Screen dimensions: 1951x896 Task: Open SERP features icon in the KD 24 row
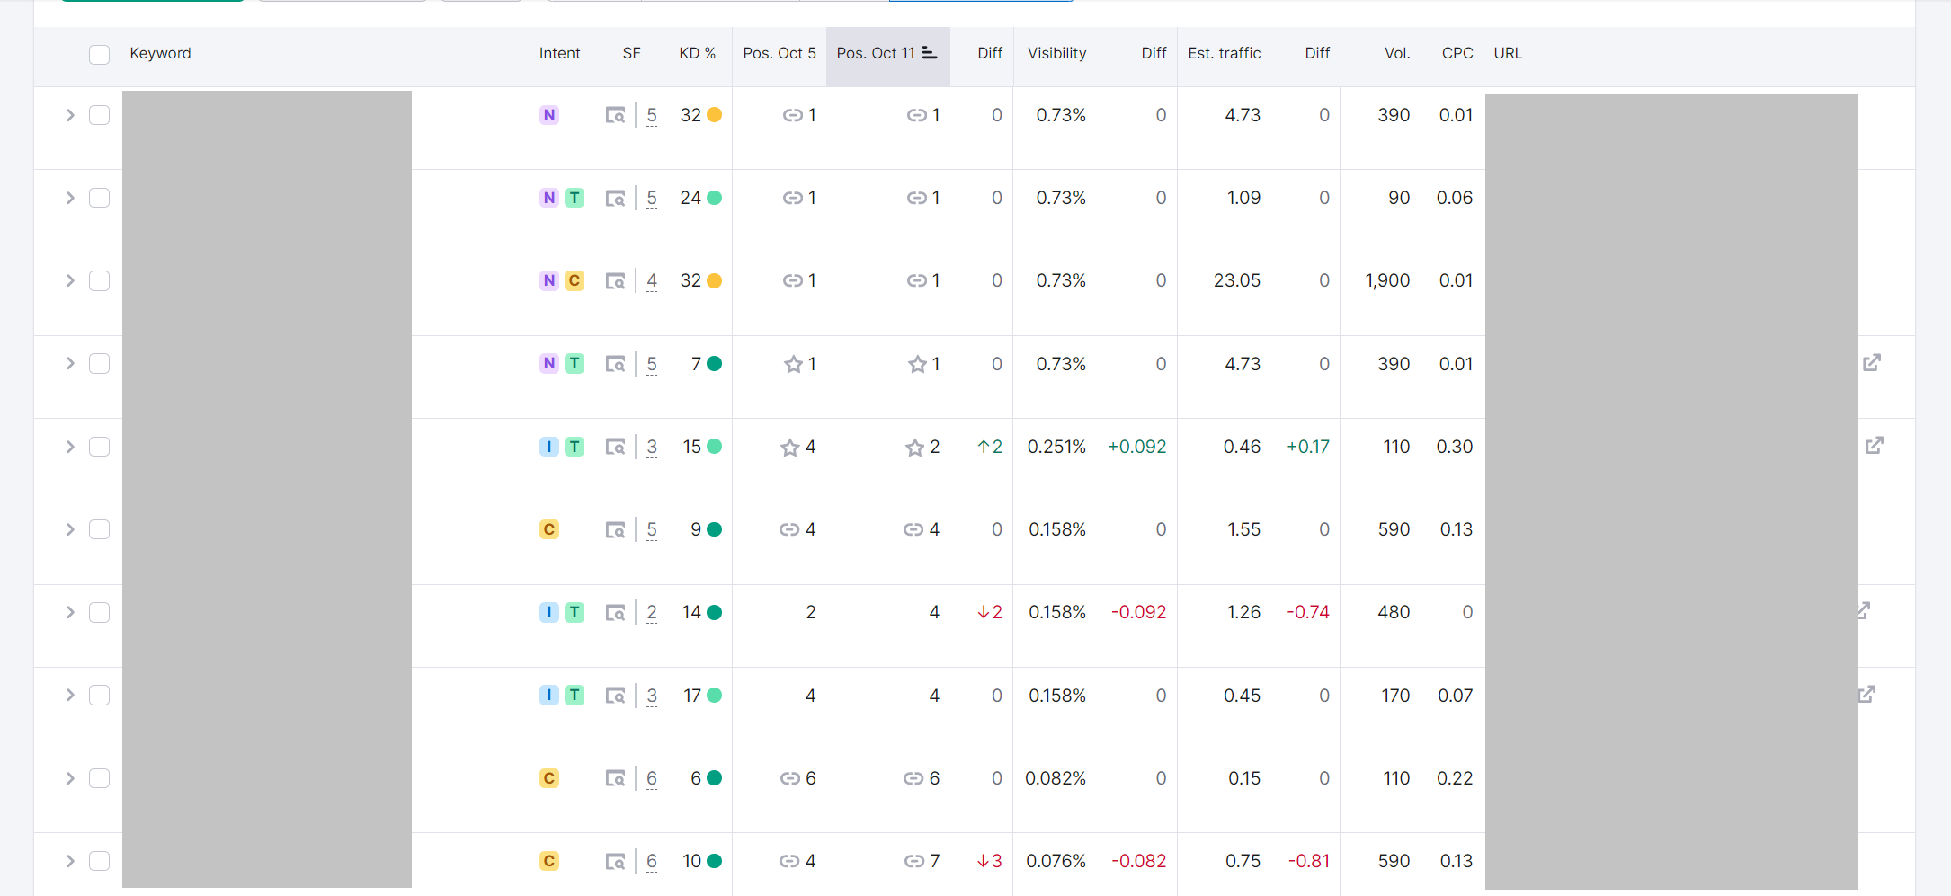615,199
